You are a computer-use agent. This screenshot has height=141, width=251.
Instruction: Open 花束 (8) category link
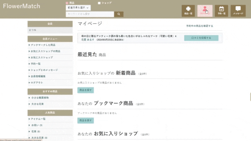click(x=36, y=132)
